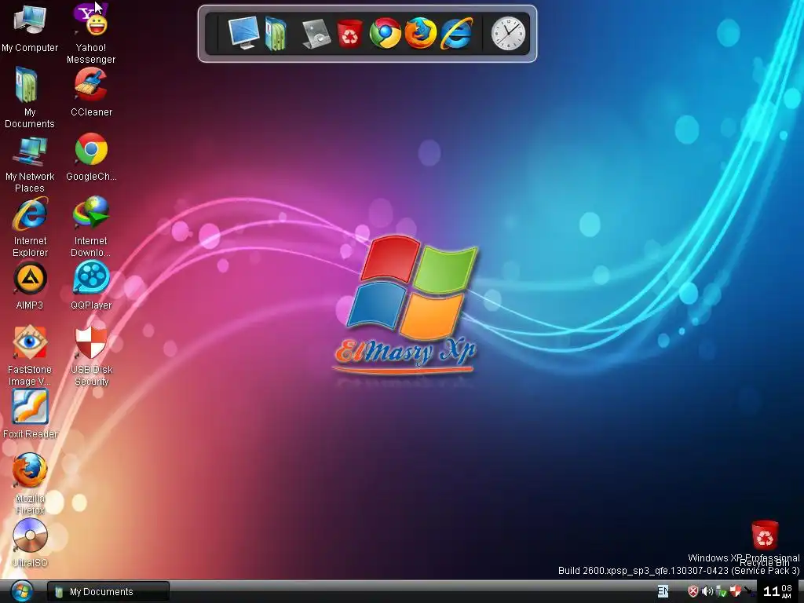Screen dimensions: 804x603
Task: Click the computer monitor icon in dock
Action: click(x=243, y=33)
